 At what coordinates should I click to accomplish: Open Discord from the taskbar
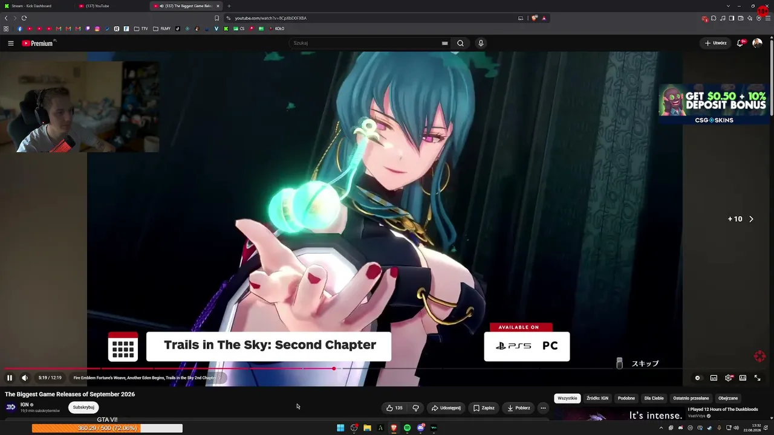pyautogui.click(x=420, y=428)
